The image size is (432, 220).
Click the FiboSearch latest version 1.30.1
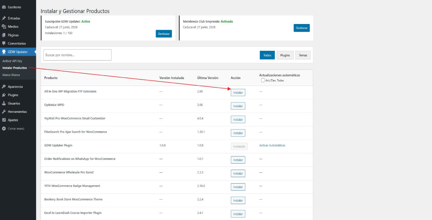coord(201,132)
